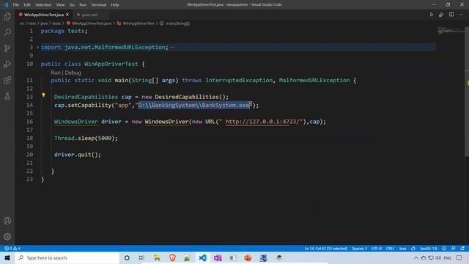Open the Run and Debug view
469x264 pixels.
click(x=7, y=64)
